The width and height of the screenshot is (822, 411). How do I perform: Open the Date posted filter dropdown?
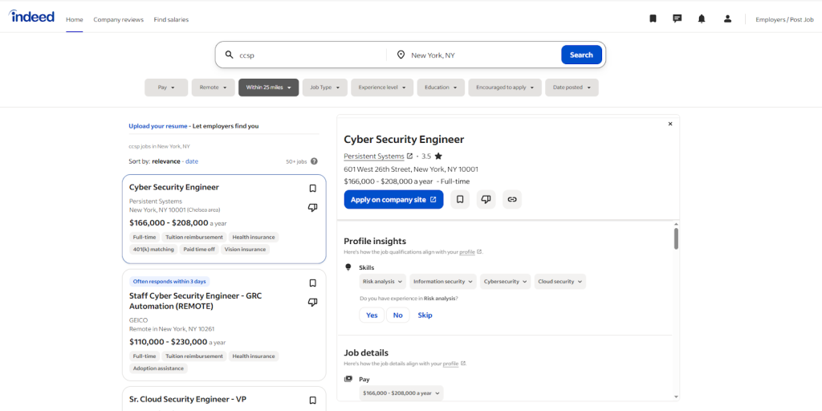click(571, 87)
